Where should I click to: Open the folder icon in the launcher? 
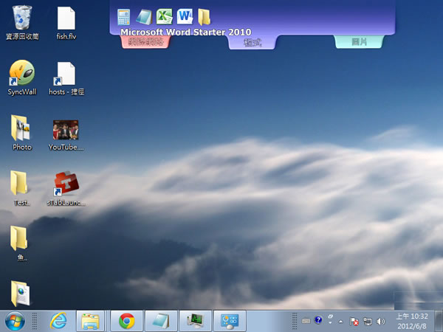click(x=204, y=16)
